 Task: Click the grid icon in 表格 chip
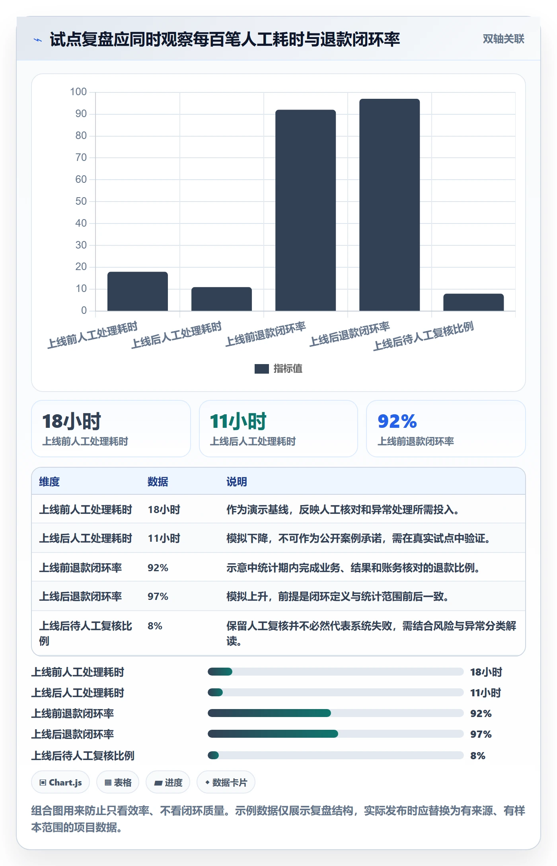pyautogui.click(x=108, y=783)
